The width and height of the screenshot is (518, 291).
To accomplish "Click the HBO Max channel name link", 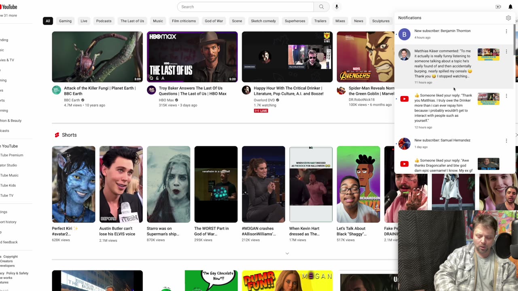I will click(x=166, y=100).
